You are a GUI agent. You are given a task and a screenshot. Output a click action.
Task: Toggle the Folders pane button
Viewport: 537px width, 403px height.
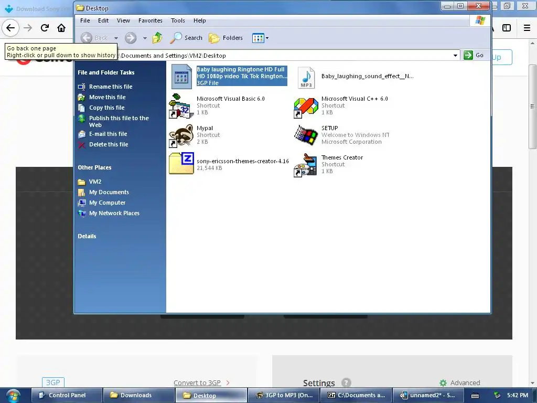pyautogui.click(x=225, y=38)
